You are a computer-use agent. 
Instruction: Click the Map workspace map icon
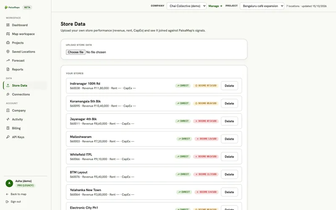point(8,34)
